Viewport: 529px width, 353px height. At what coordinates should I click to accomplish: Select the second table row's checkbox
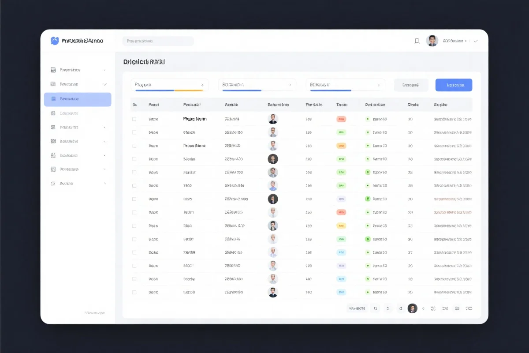[x=134, y=132]
